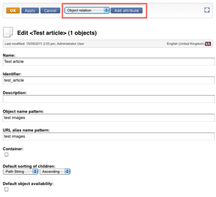Click the URL alias name pattern field

[x=109, y=136]
